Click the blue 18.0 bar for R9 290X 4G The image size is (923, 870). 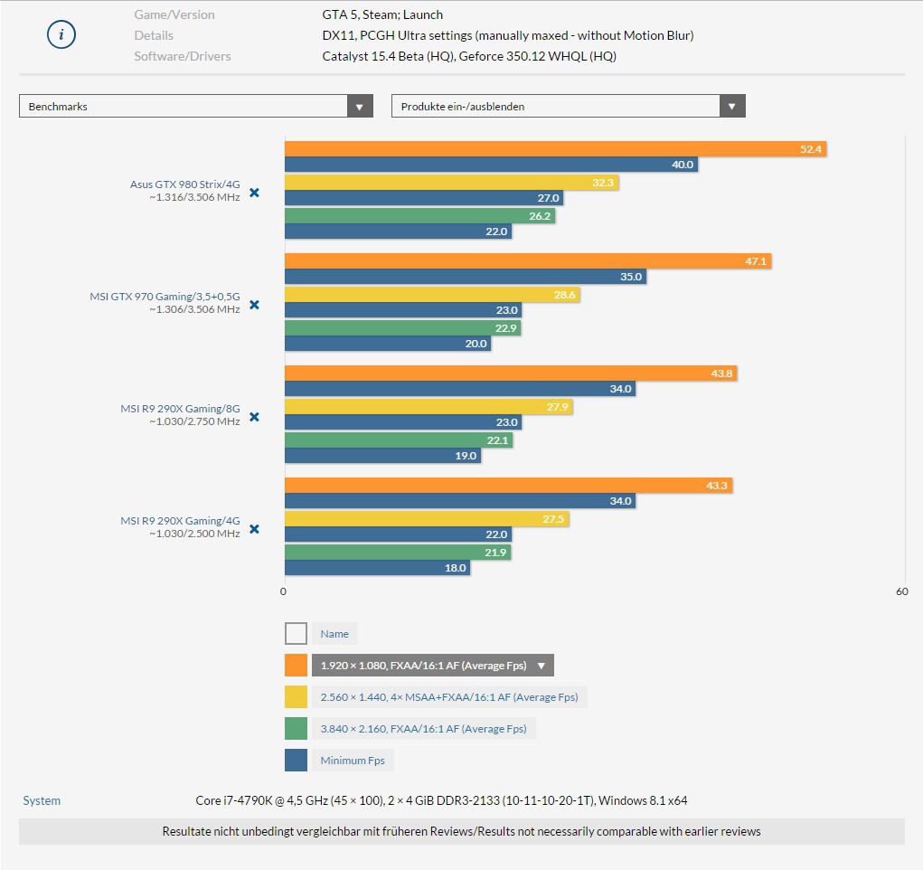click(378, 567)
